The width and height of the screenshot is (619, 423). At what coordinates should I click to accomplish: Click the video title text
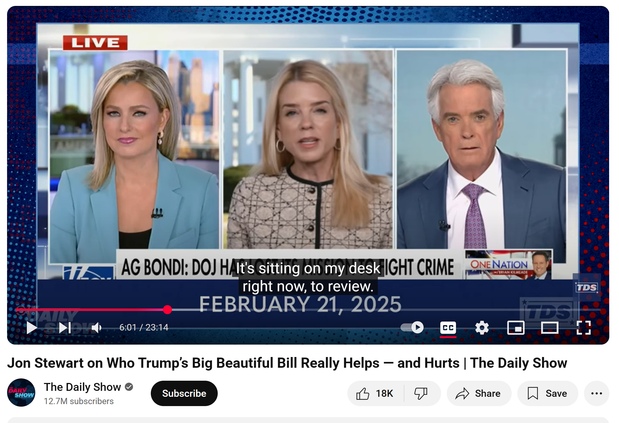[287, 363]
